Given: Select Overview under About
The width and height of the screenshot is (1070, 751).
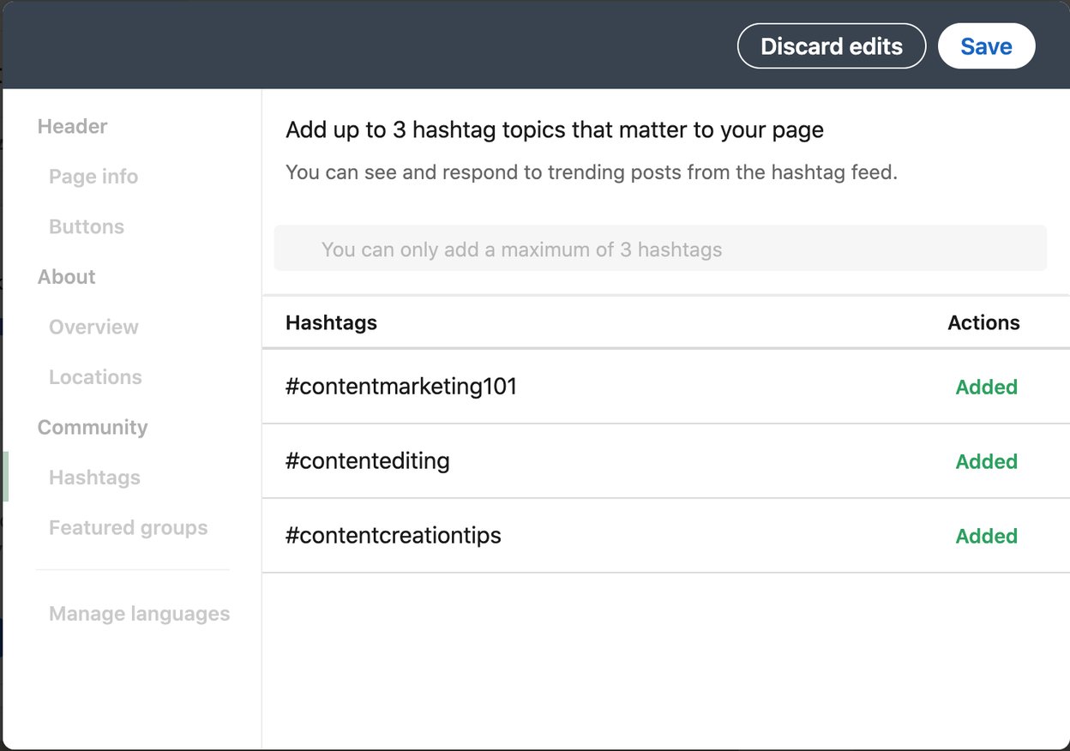Looking at the screenshot, I should (93, 327).
